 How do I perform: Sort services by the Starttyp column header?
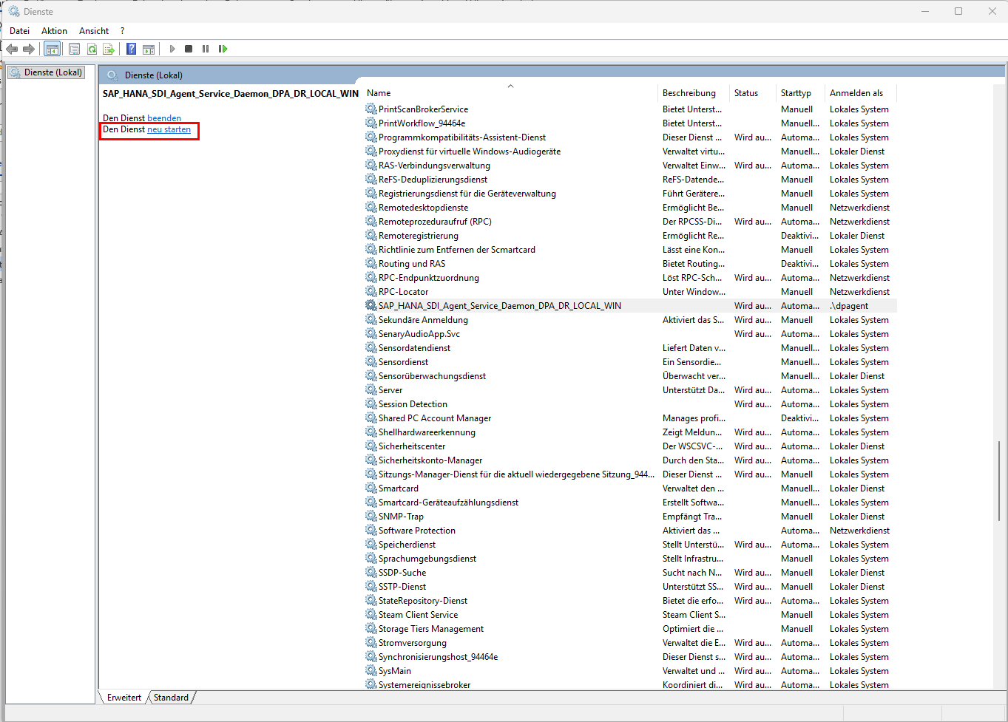796,93
